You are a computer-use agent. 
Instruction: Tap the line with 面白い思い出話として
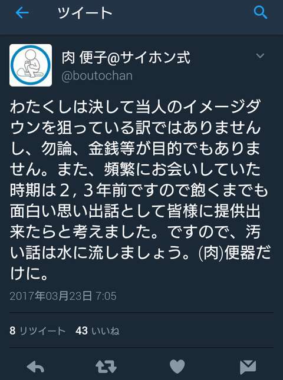[x=136, y=211]
